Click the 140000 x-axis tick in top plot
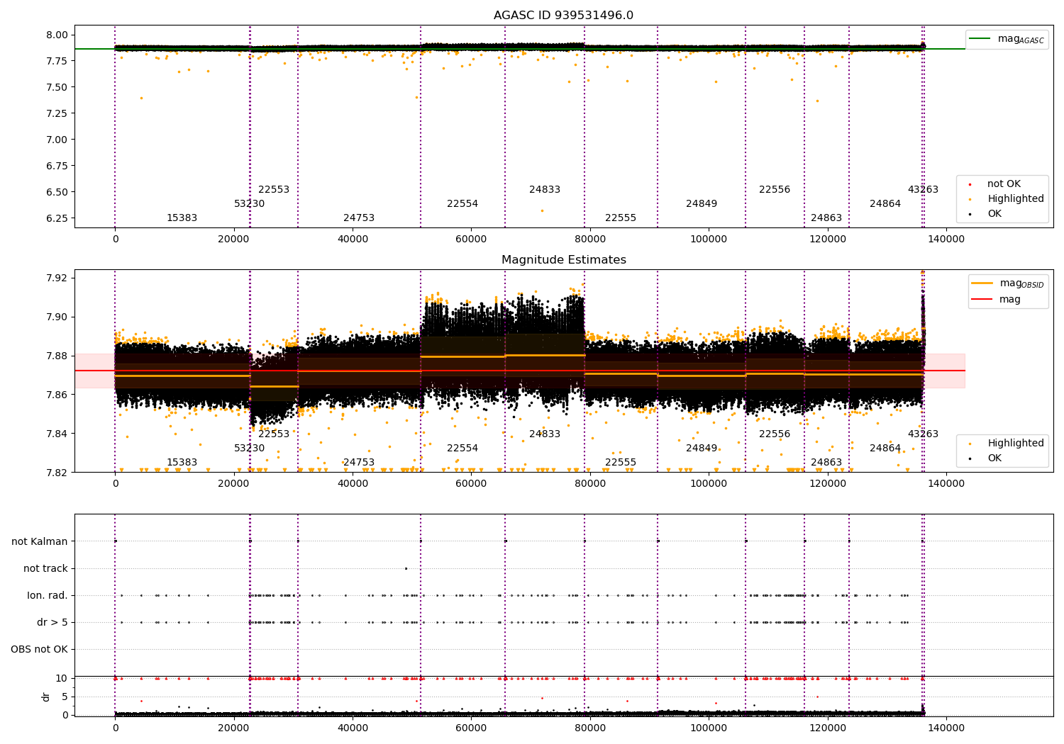 [x=946, y=239]
